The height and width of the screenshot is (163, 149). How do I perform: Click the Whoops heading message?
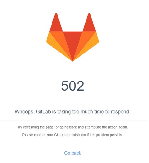tap(73, 112)
